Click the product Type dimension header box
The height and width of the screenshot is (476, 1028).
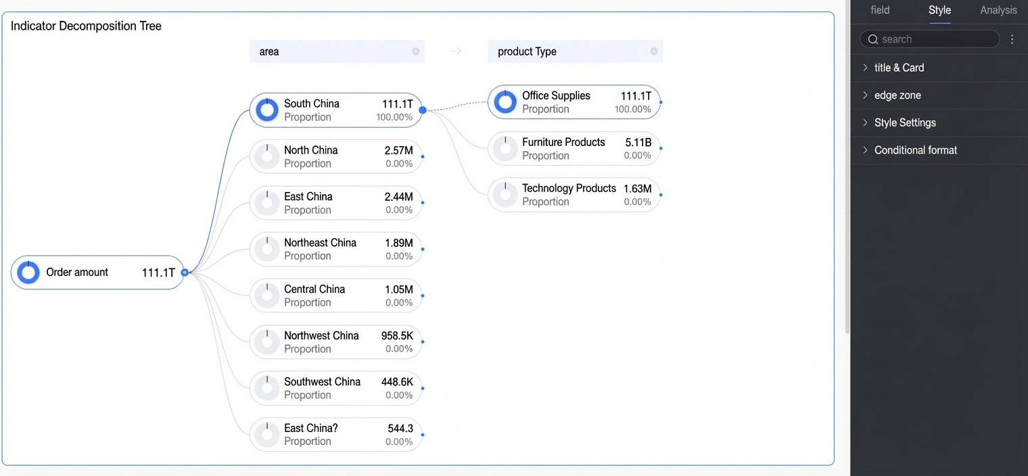click(x=575, y=51)
